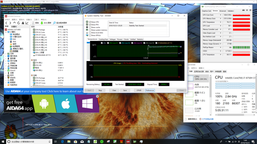Open the Preferences button

coord(150,90)
